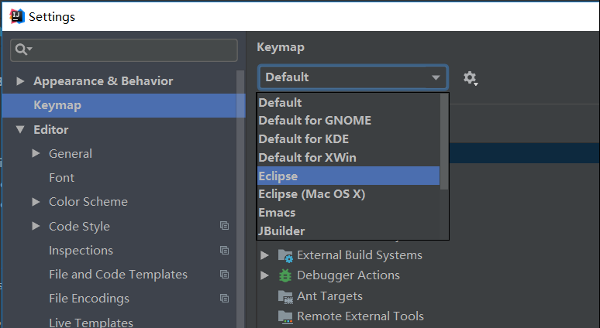Click the Ant Targets folder icon
The height and width of the screenshot is (328, 600).
click(285, 296)
